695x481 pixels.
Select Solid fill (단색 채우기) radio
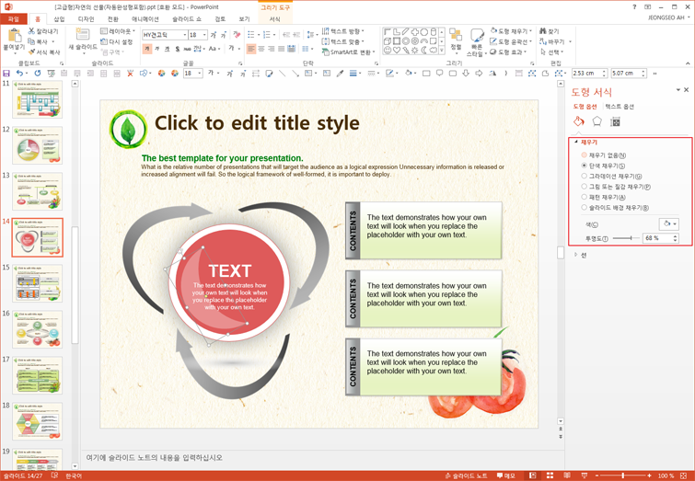(x=585, y=166)
